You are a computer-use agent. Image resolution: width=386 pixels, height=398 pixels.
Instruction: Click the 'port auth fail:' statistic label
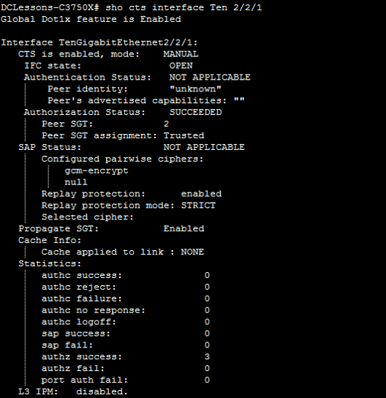point(85,380)
